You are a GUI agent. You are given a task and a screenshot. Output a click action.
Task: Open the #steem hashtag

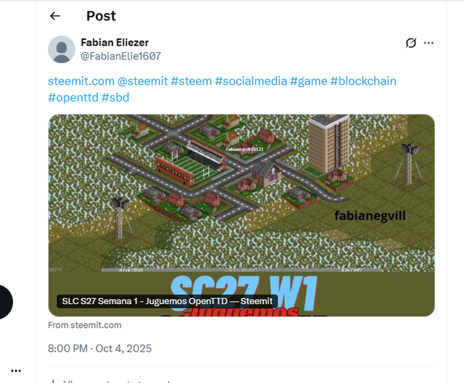[x=191, y=81]
